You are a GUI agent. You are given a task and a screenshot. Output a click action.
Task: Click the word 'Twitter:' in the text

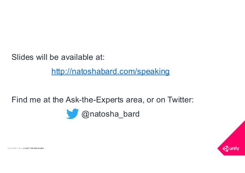[180, 100]
